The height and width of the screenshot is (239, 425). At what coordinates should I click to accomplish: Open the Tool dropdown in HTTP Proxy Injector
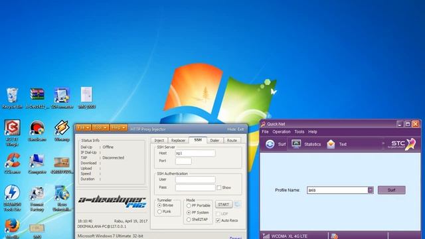click(100, 127)
